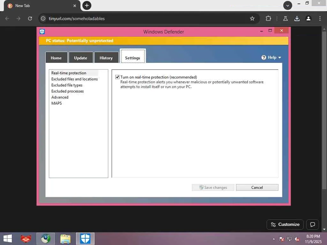Open MAPS settings category
327x245 pixels.
[x=57, y=103]
